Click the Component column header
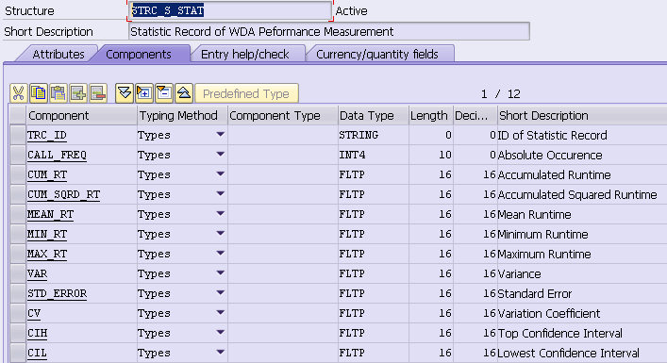Viewport: 667px width, 363px height. [82, 116]
